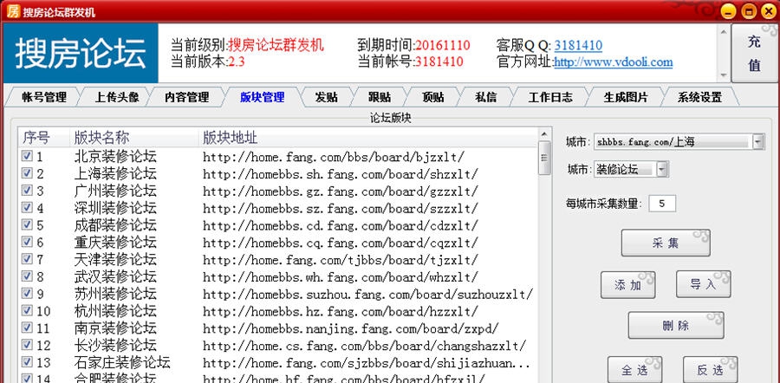
Task: Click URL http://homebbs.gz.fang.com/board/gzzxlt/
Action: pos(341,191)
